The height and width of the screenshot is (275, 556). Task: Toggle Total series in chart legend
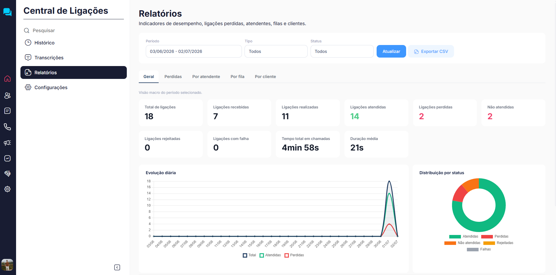(249, 255)
